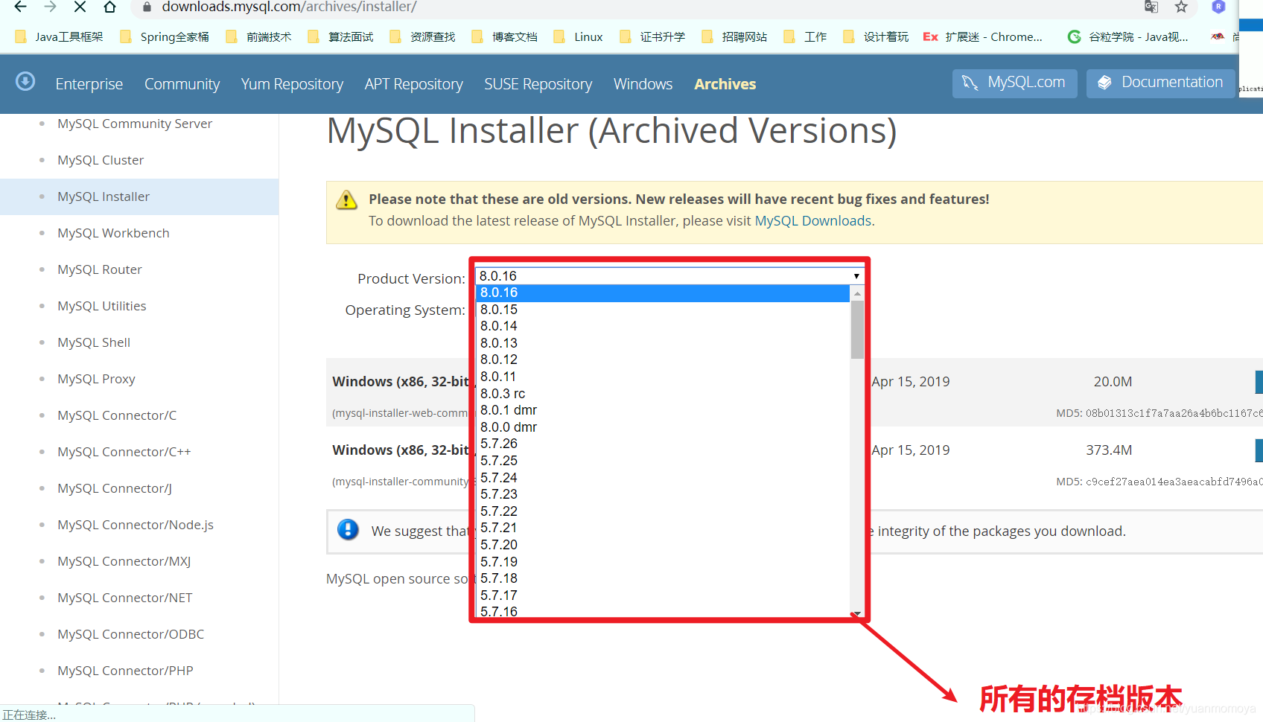Open the 招聘网站 bookmark folder
This screenshot has width=1263, height=722.
coord(734,36)
